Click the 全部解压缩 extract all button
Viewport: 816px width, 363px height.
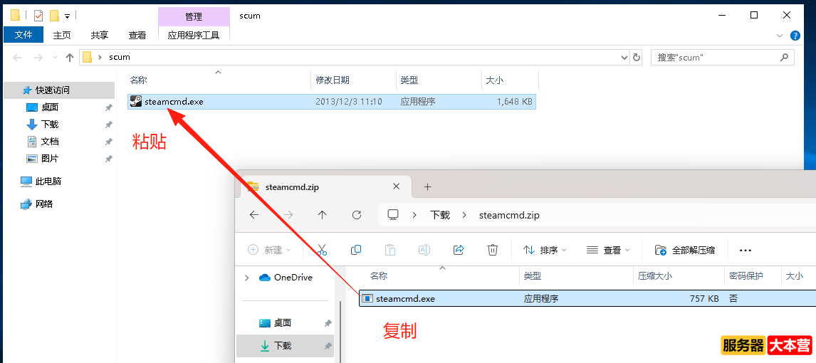tap(685, 250)
